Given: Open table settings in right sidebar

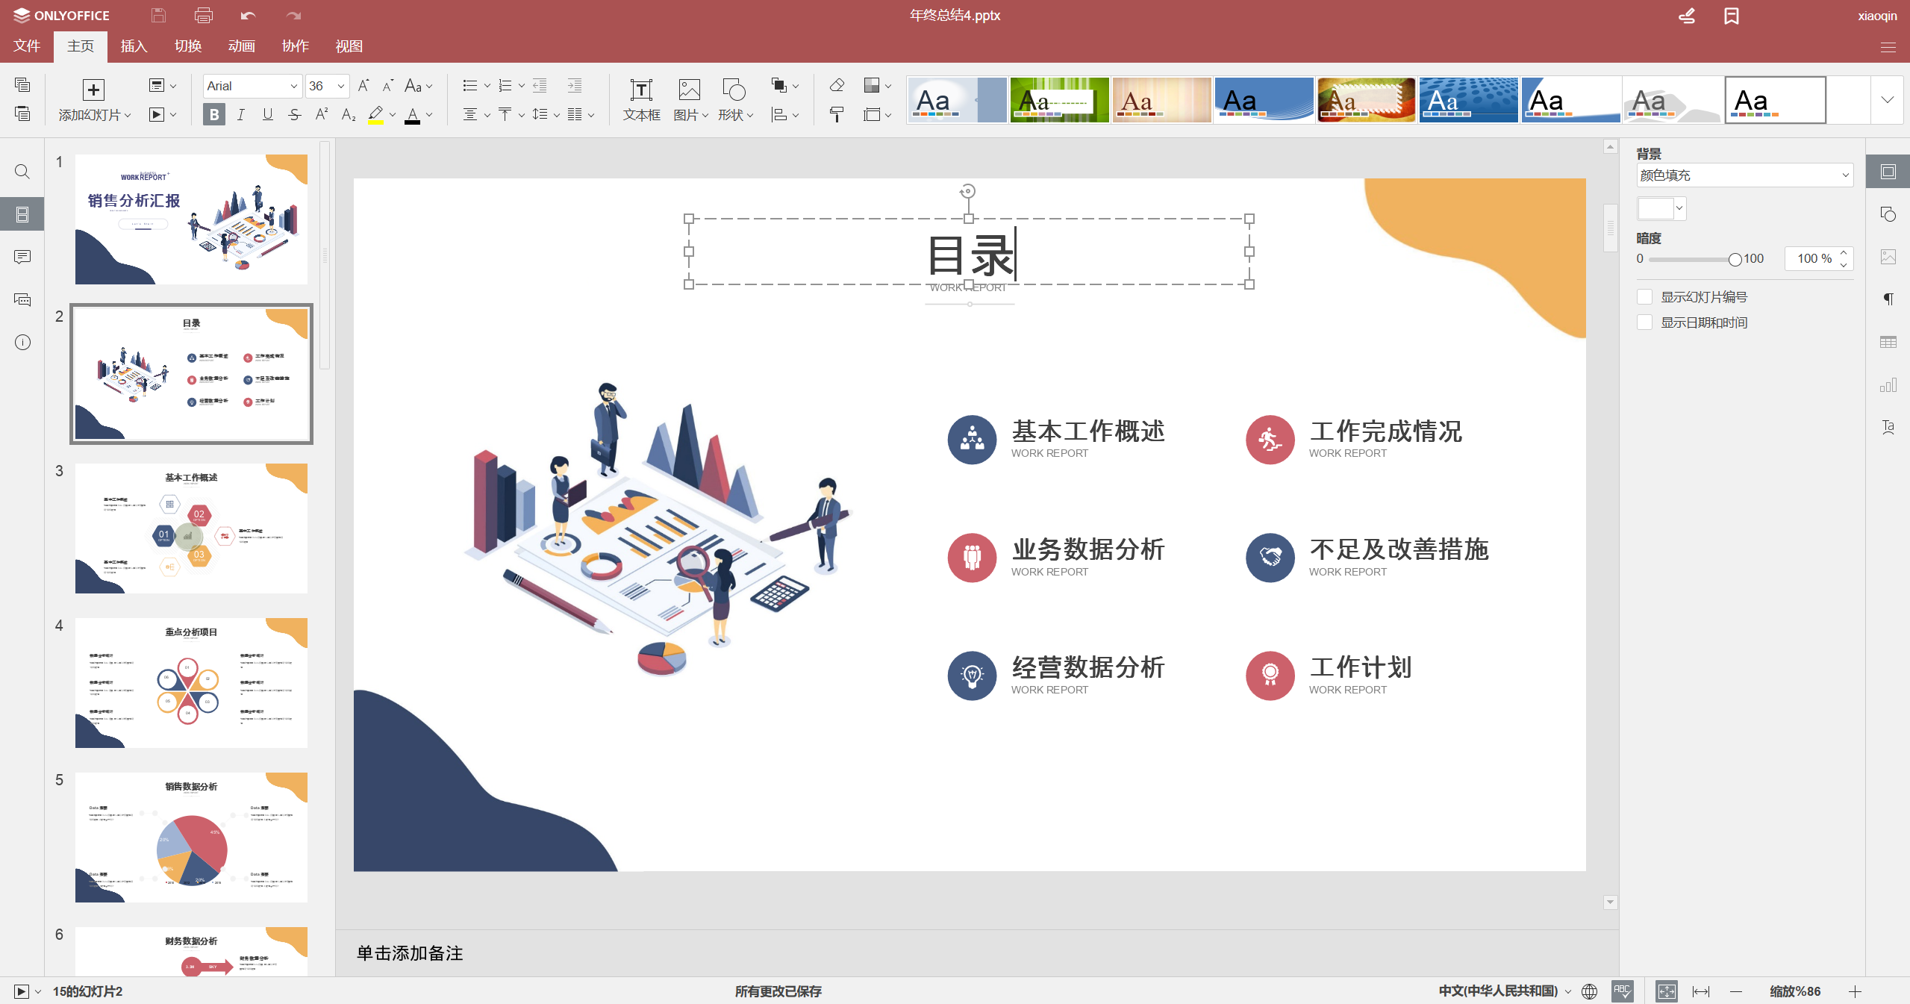Looking at the screenshot, I should point(1888,342).
